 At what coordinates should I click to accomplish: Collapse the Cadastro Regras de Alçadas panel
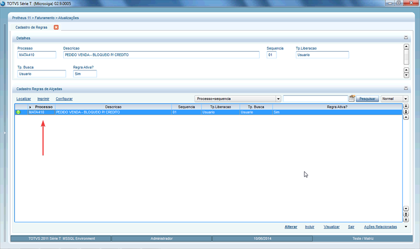pos(406,88)
